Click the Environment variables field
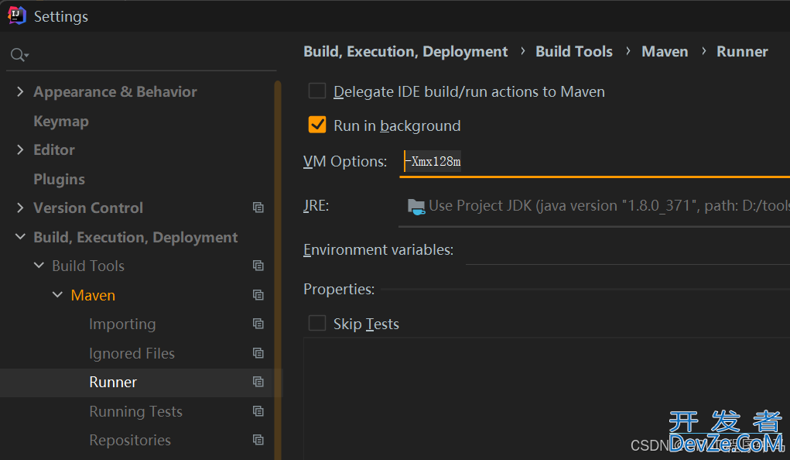The image size is (790, 460). (628, 250)
